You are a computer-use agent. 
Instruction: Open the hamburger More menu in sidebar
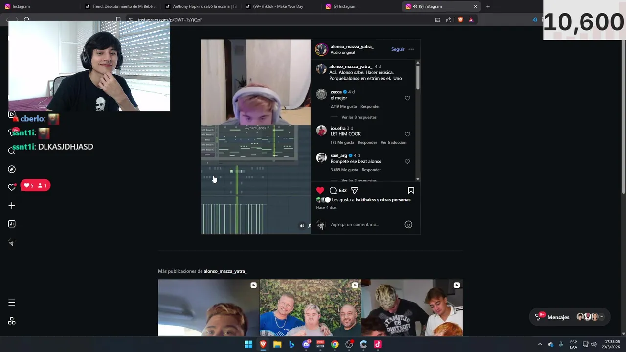12,303
